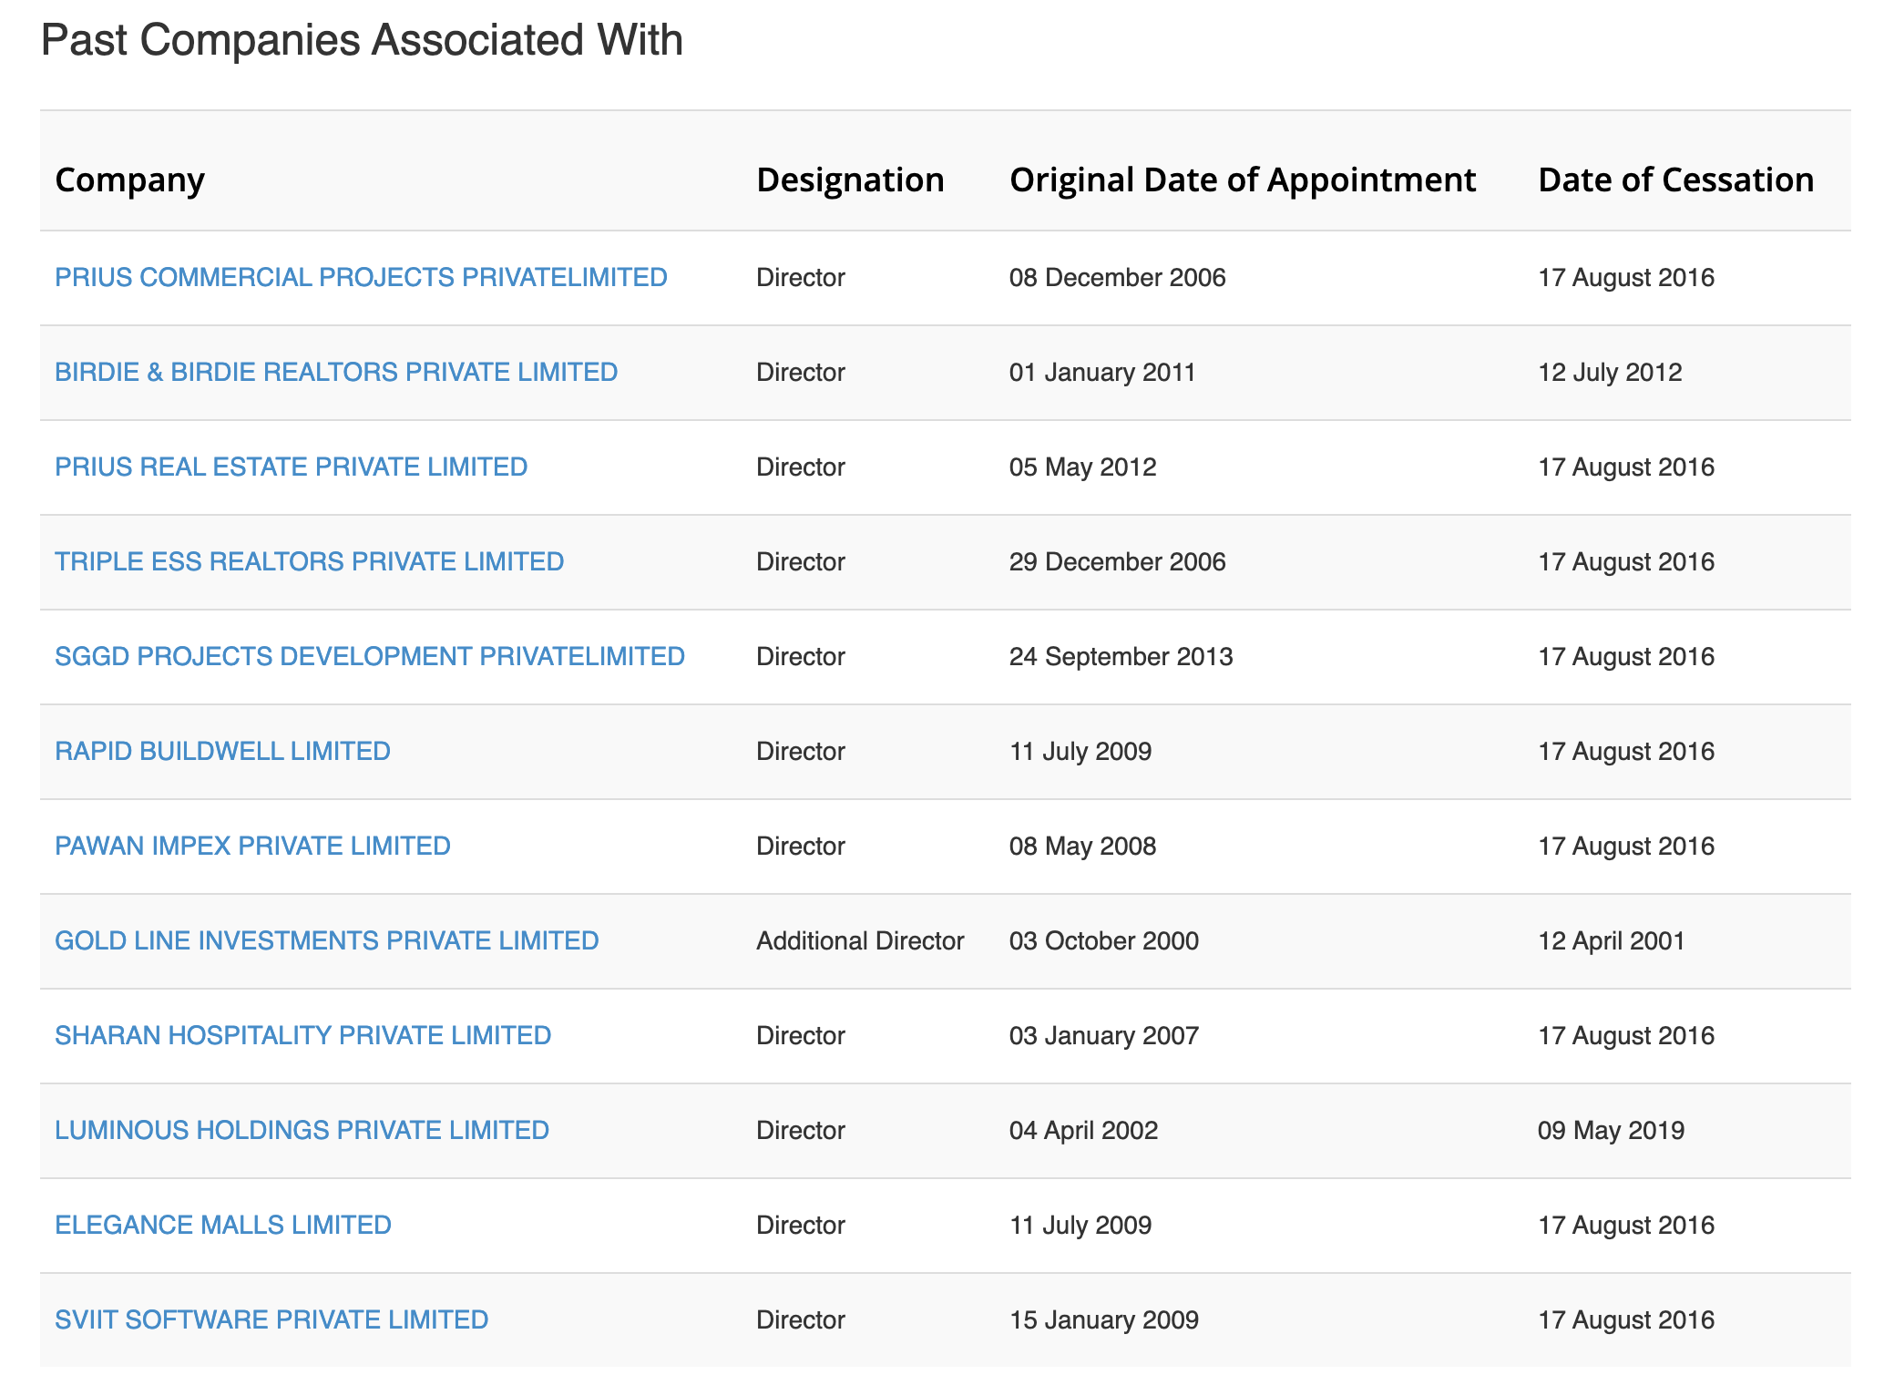The width and height of the screenshot is (1884, 1396).
Task: Open PRIUS COMMERCIAL PROJECTS PRIVATELIMITED link
Action: 361,277
